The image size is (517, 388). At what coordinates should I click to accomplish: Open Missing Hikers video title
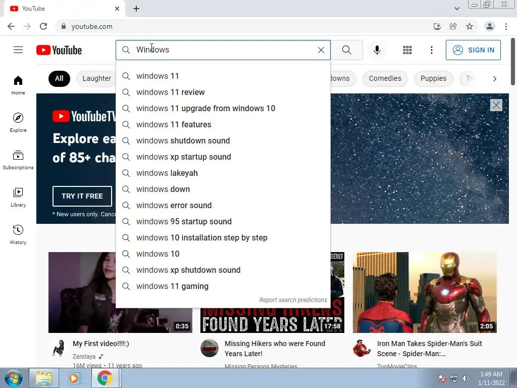(275, 349)
